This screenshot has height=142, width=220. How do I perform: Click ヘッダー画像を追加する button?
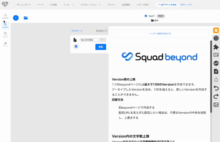click(160, 33)
